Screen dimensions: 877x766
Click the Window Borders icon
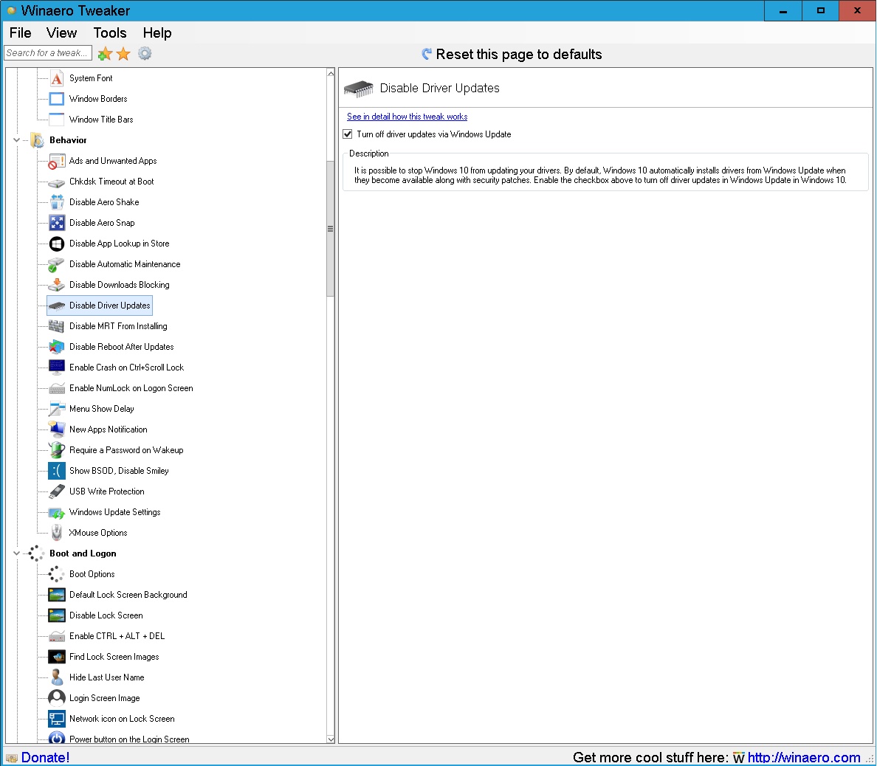pyautogui.click(x=57, y=99)
